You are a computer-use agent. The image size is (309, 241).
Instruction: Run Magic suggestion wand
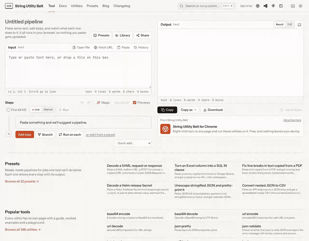point(103,103)
